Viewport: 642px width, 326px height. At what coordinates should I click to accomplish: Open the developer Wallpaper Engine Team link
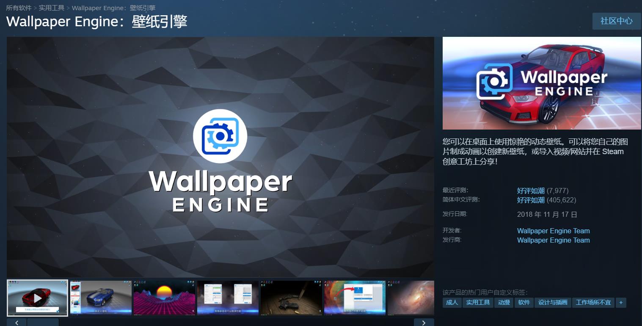pos(553,231)
